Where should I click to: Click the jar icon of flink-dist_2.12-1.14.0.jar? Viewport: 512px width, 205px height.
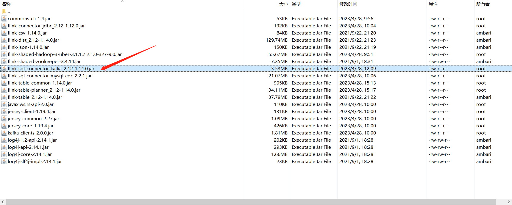coord(4,40)
